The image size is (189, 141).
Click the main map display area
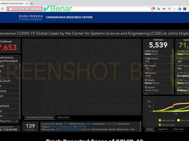tap(82, 77)
